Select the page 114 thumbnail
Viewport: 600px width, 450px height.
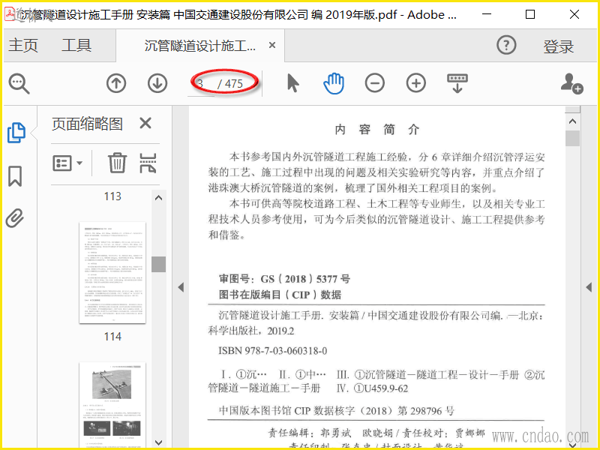tap(112, 272)
